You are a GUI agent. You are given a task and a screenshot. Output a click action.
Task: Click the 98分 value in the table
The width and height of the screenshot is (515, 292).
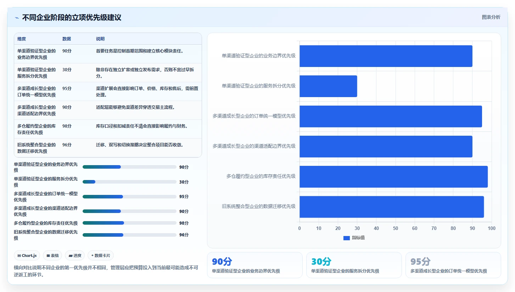pyautogui.click(x=67, y=126)
